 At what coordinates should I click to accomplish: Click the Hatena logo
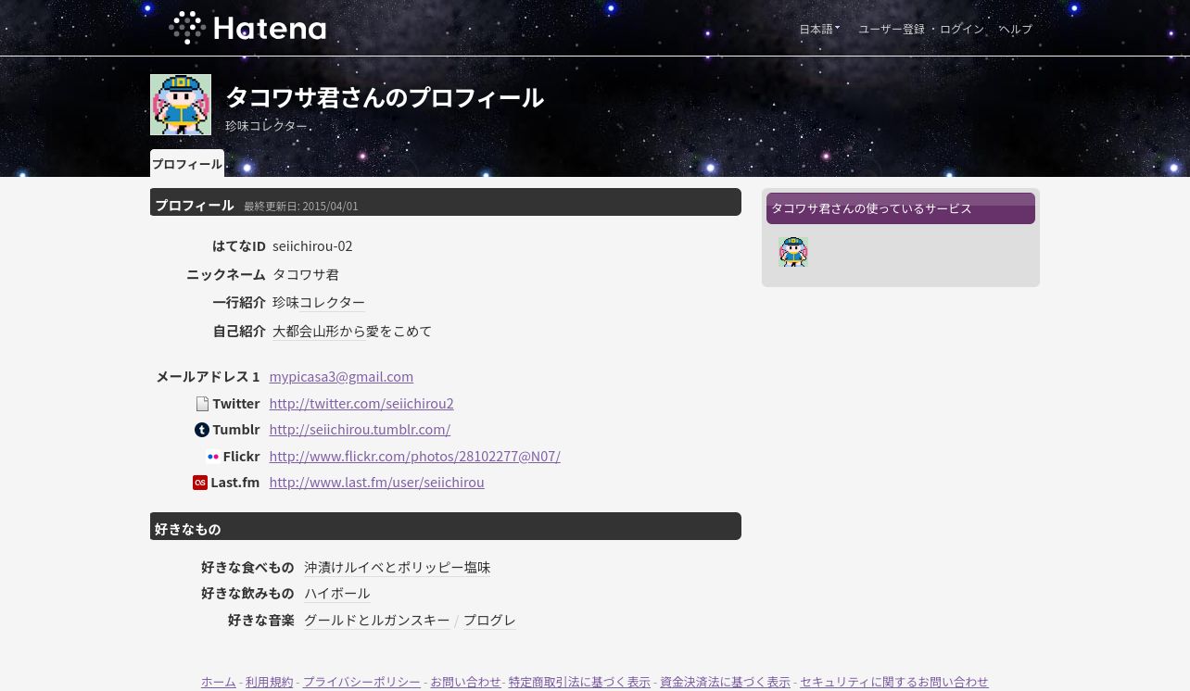[x=247, y=28]
